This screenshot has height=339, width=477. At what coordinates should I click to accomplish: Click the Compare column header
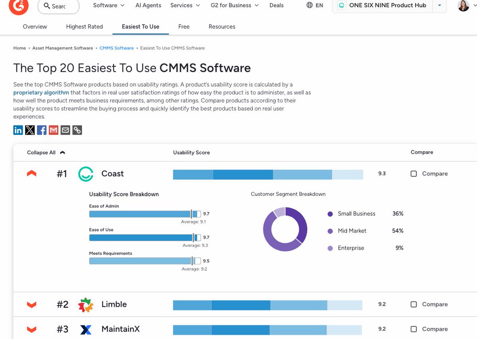pos(422,152)
